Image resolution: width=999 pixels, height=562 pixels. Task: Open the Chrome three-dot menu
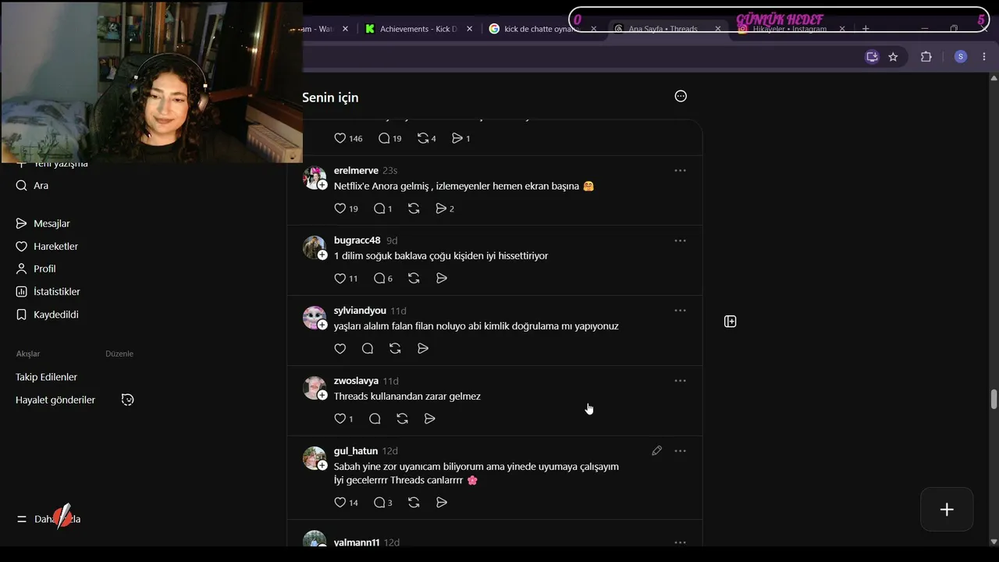pos(984,57)
